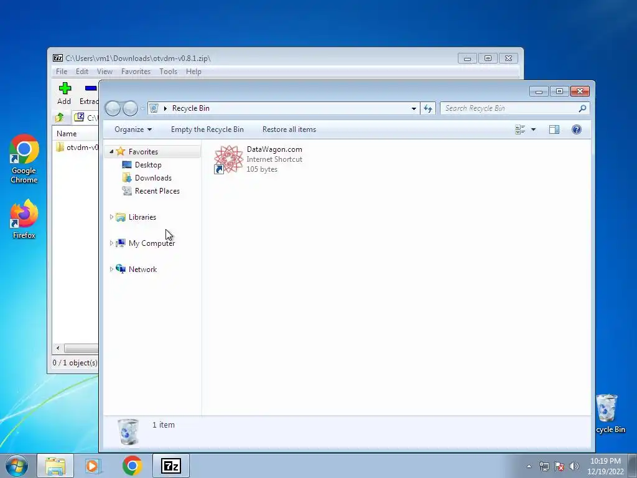Click Chrome icon on taskbar

(132, 466)
